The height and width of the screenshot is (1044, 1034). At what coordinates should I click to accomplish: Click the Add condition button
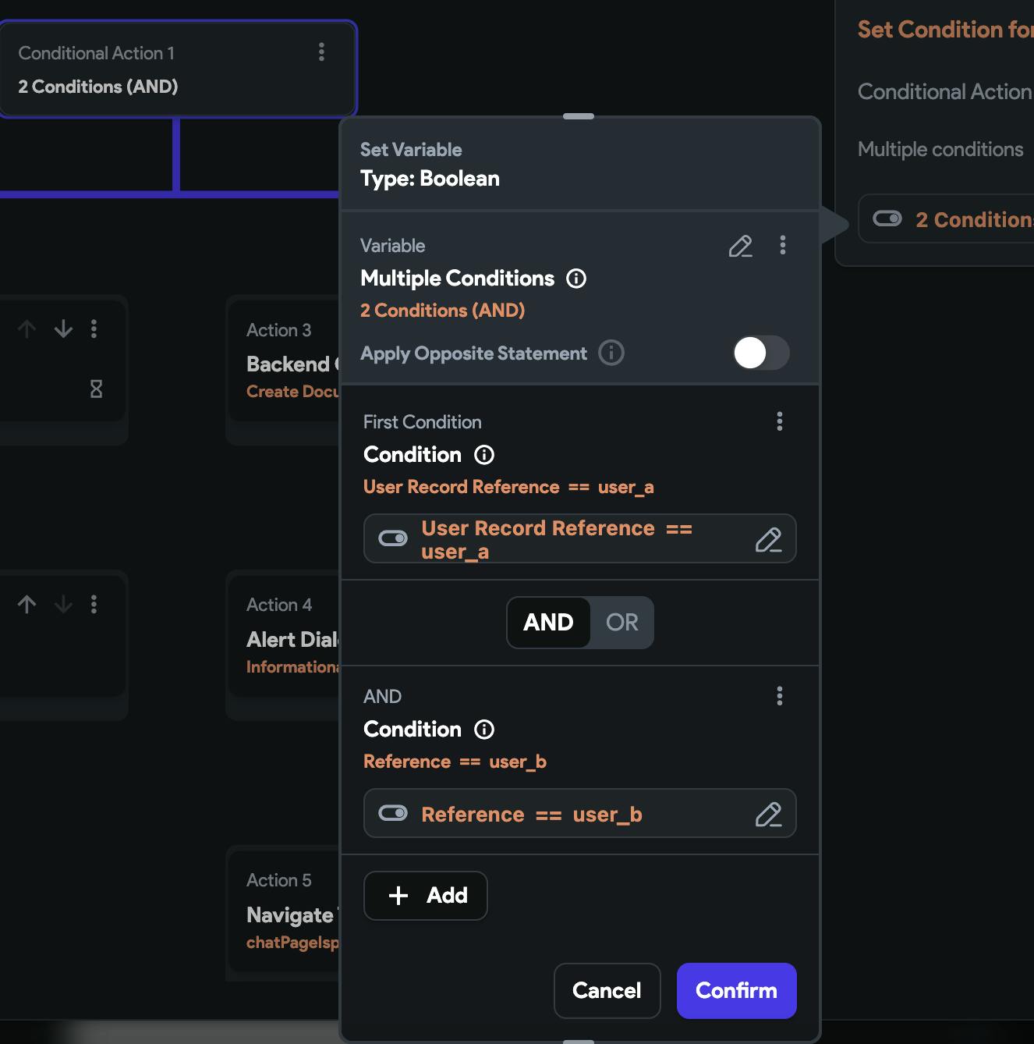pos(426,896)
